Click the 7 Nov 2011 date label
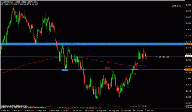This screenshot has height=112, width=192. point(150,110)
